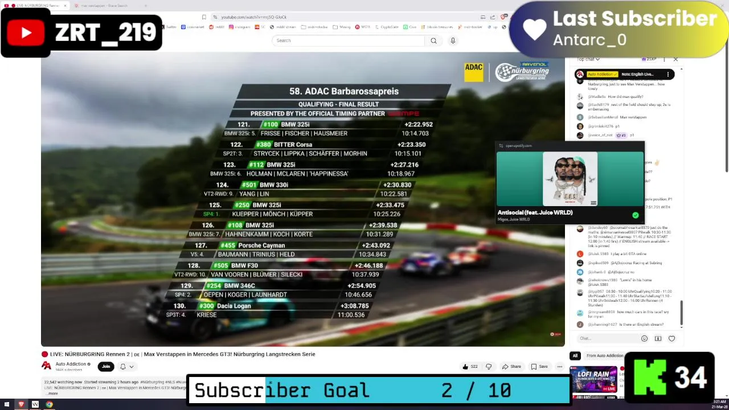
Task: Click the Notion icon in the taskbar
Action: [35, 404]
